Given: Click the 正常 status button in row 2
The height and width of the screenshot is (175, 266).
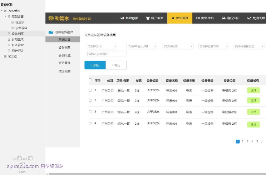Looking at the screenshot, I should click(253, 100).
